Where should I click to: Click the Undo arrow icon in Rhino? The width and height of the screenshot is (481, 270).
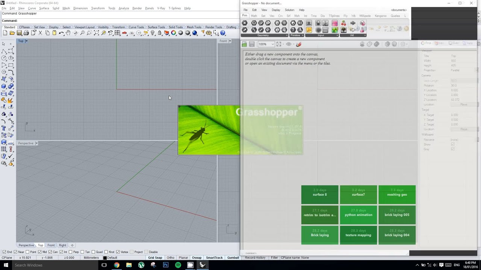61,33
